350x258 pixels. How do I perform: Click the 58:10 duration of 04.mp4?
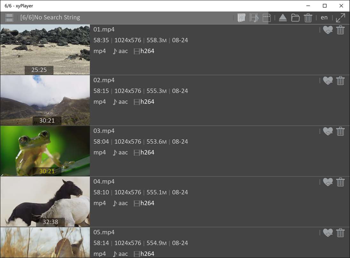[101, 192]
